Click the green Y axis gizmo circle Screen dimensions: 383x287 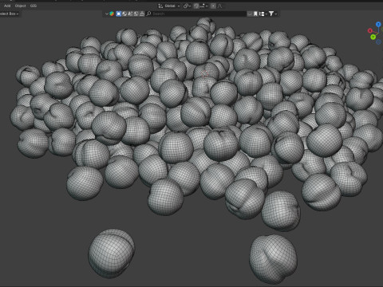point(373,37)
